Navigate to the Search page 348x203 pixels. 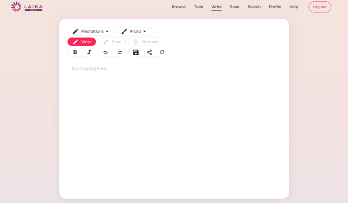254,7
